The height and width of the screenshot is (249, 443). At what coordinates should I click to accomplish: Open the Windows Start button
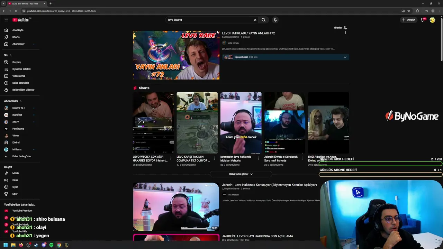click(x=6, y=245)
